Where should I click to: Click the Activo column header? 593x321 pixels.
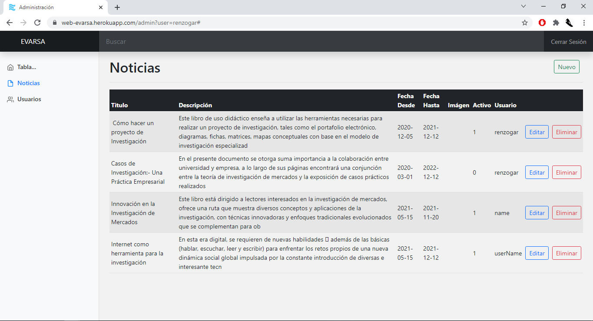[482, 105]
